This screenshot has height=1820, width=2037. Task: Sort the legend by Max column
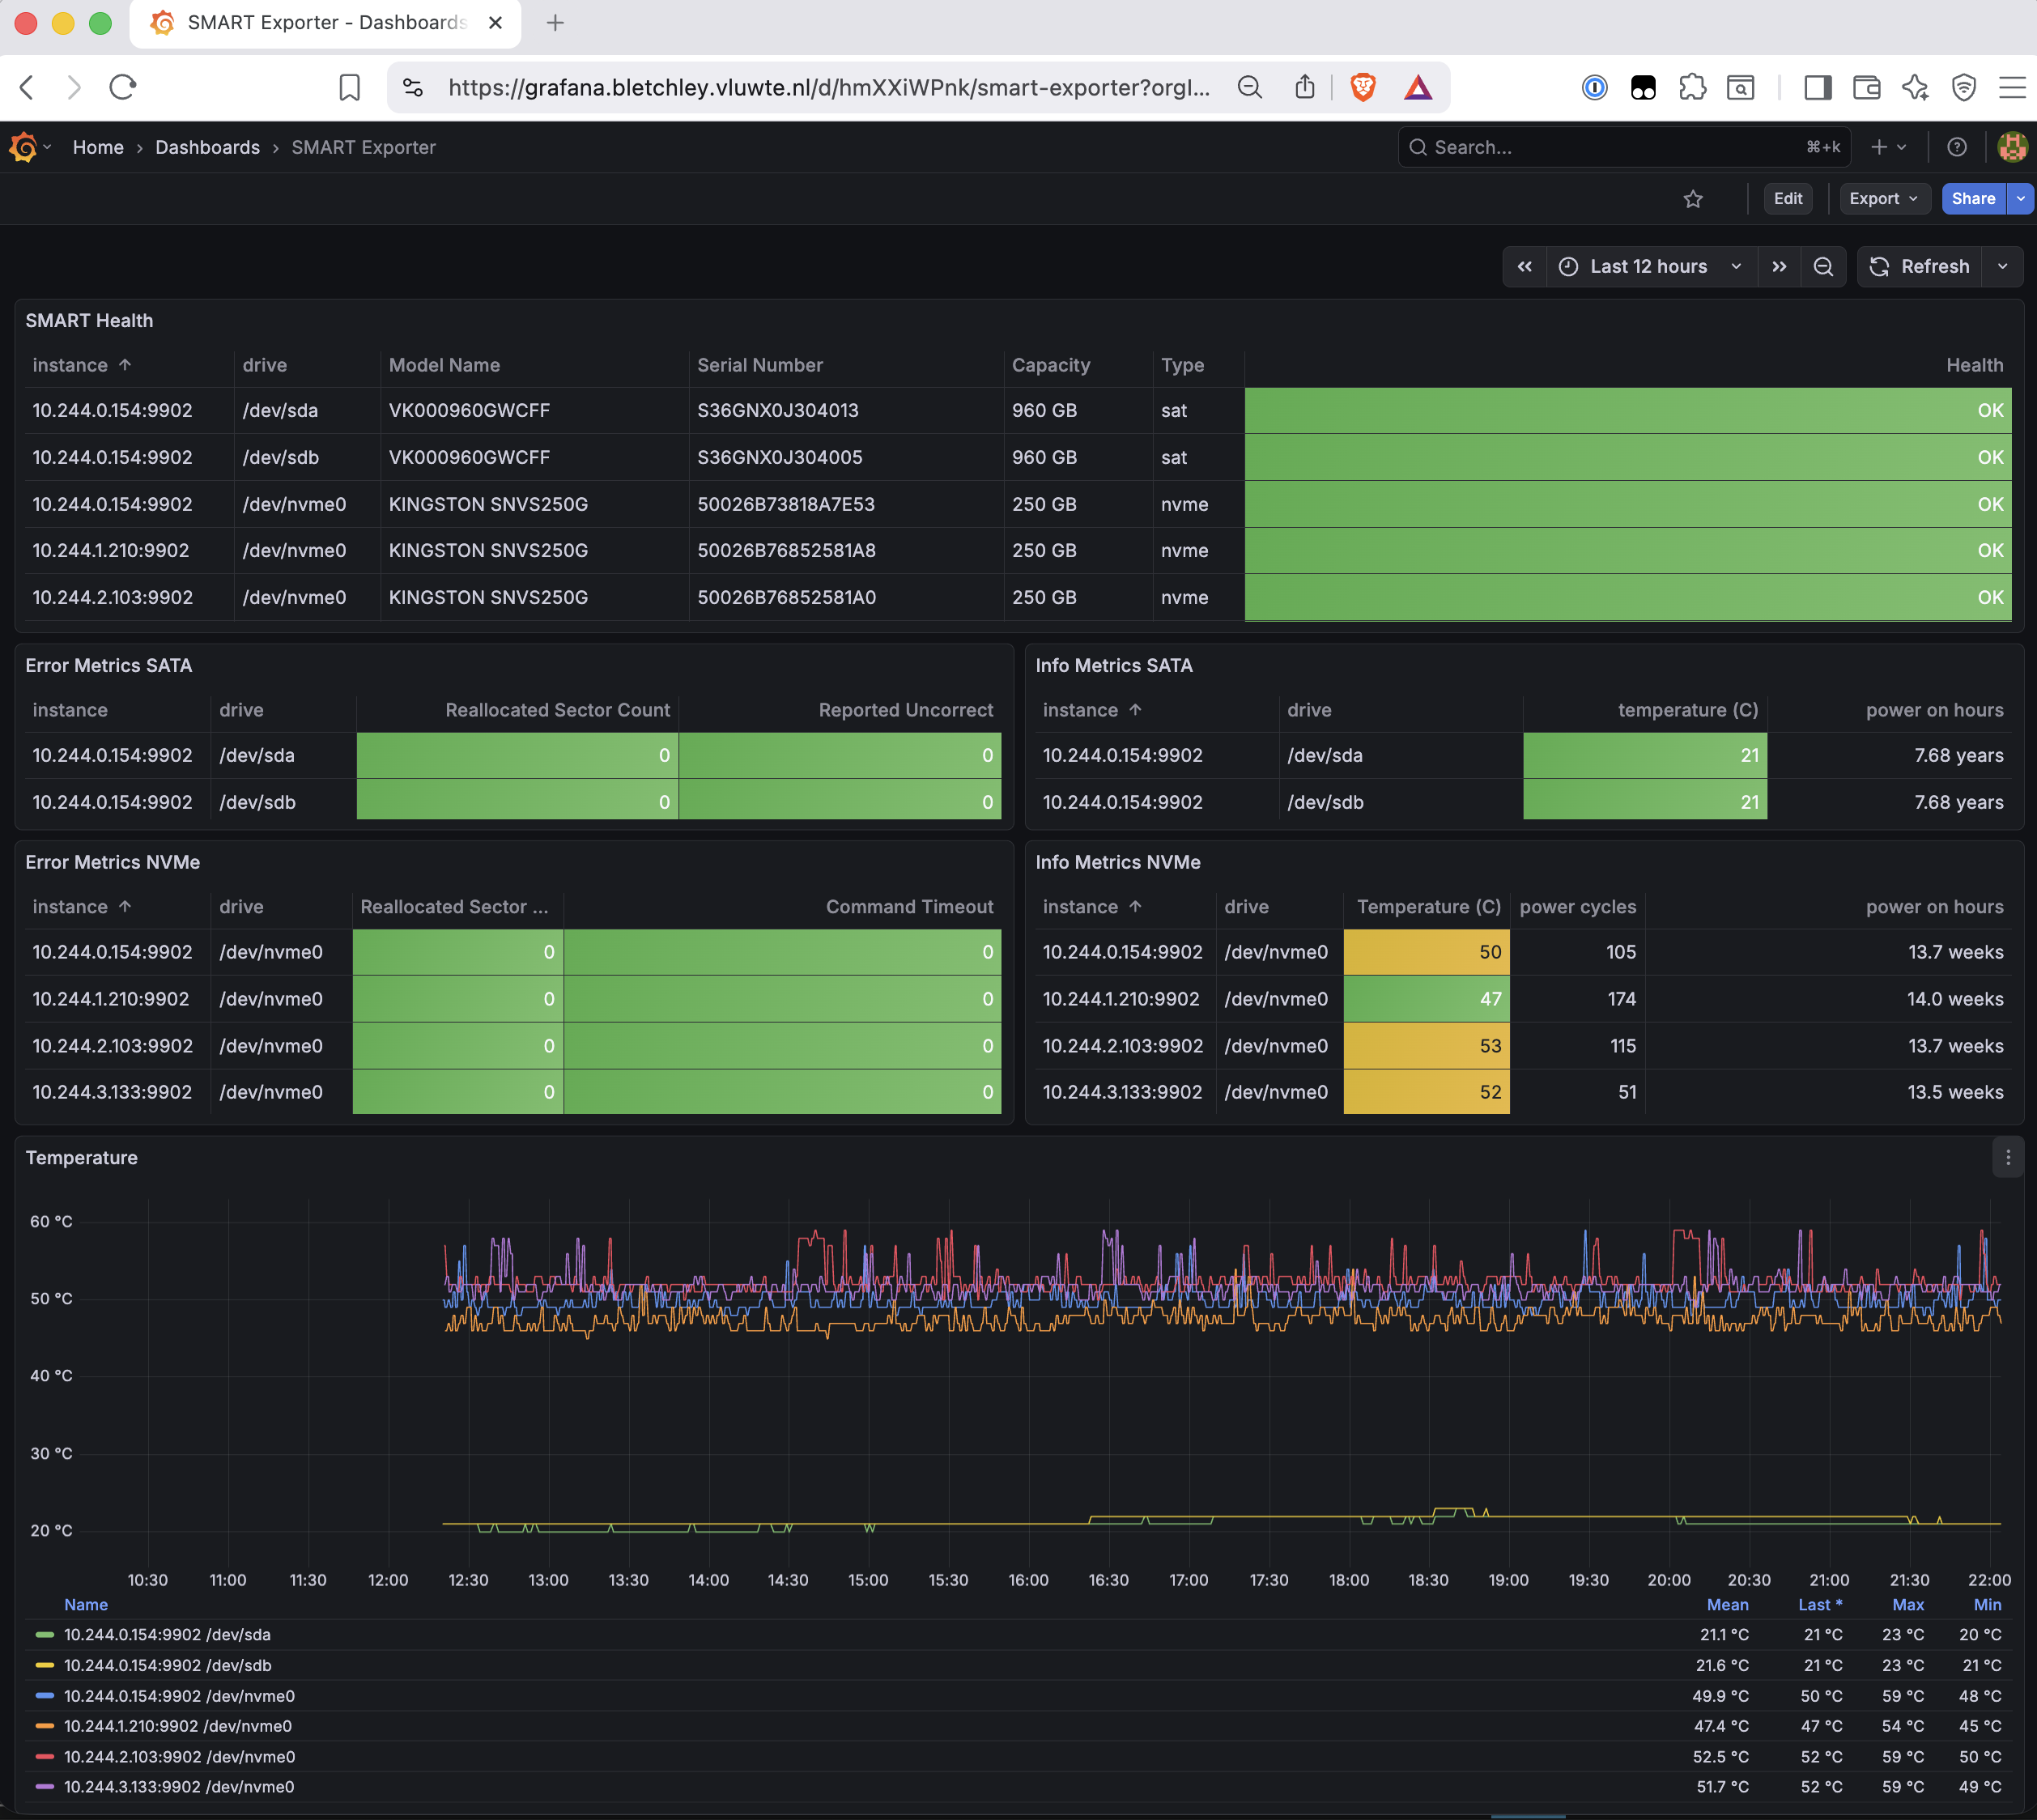(1908, 1605)
